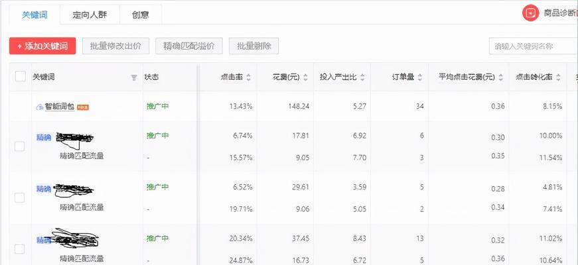Image resolution: width=578 pixels, height=265 pixels.
Task: Sort by 花费(元) column arrows
Action: (x=305, y=78)
